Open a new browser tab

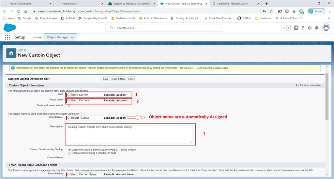266,4
